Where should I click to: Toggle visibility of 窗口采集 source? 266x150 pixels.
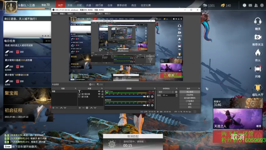tap(99, 97)
